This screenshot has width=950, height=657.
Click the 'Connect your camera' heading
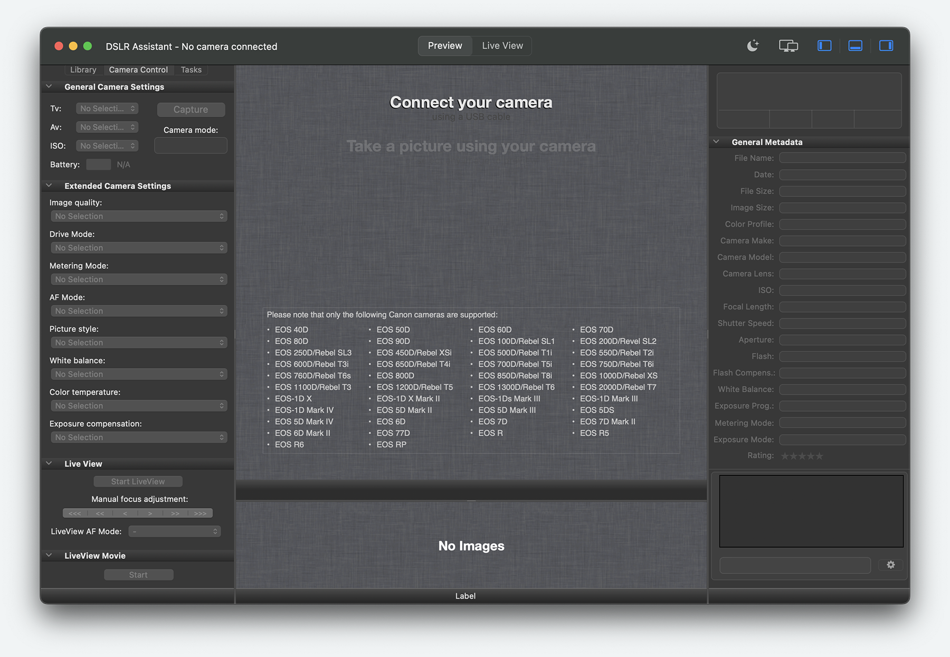click(471, 102)
